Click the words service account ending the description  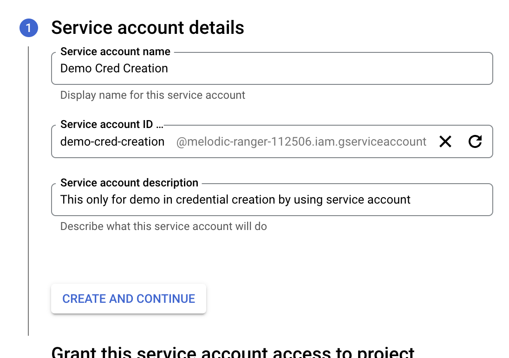[x=368, y=199]
